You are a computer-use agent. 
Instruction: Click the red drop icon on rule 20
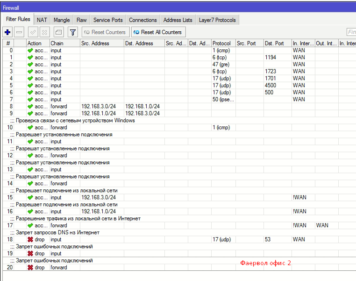(30, 267)
